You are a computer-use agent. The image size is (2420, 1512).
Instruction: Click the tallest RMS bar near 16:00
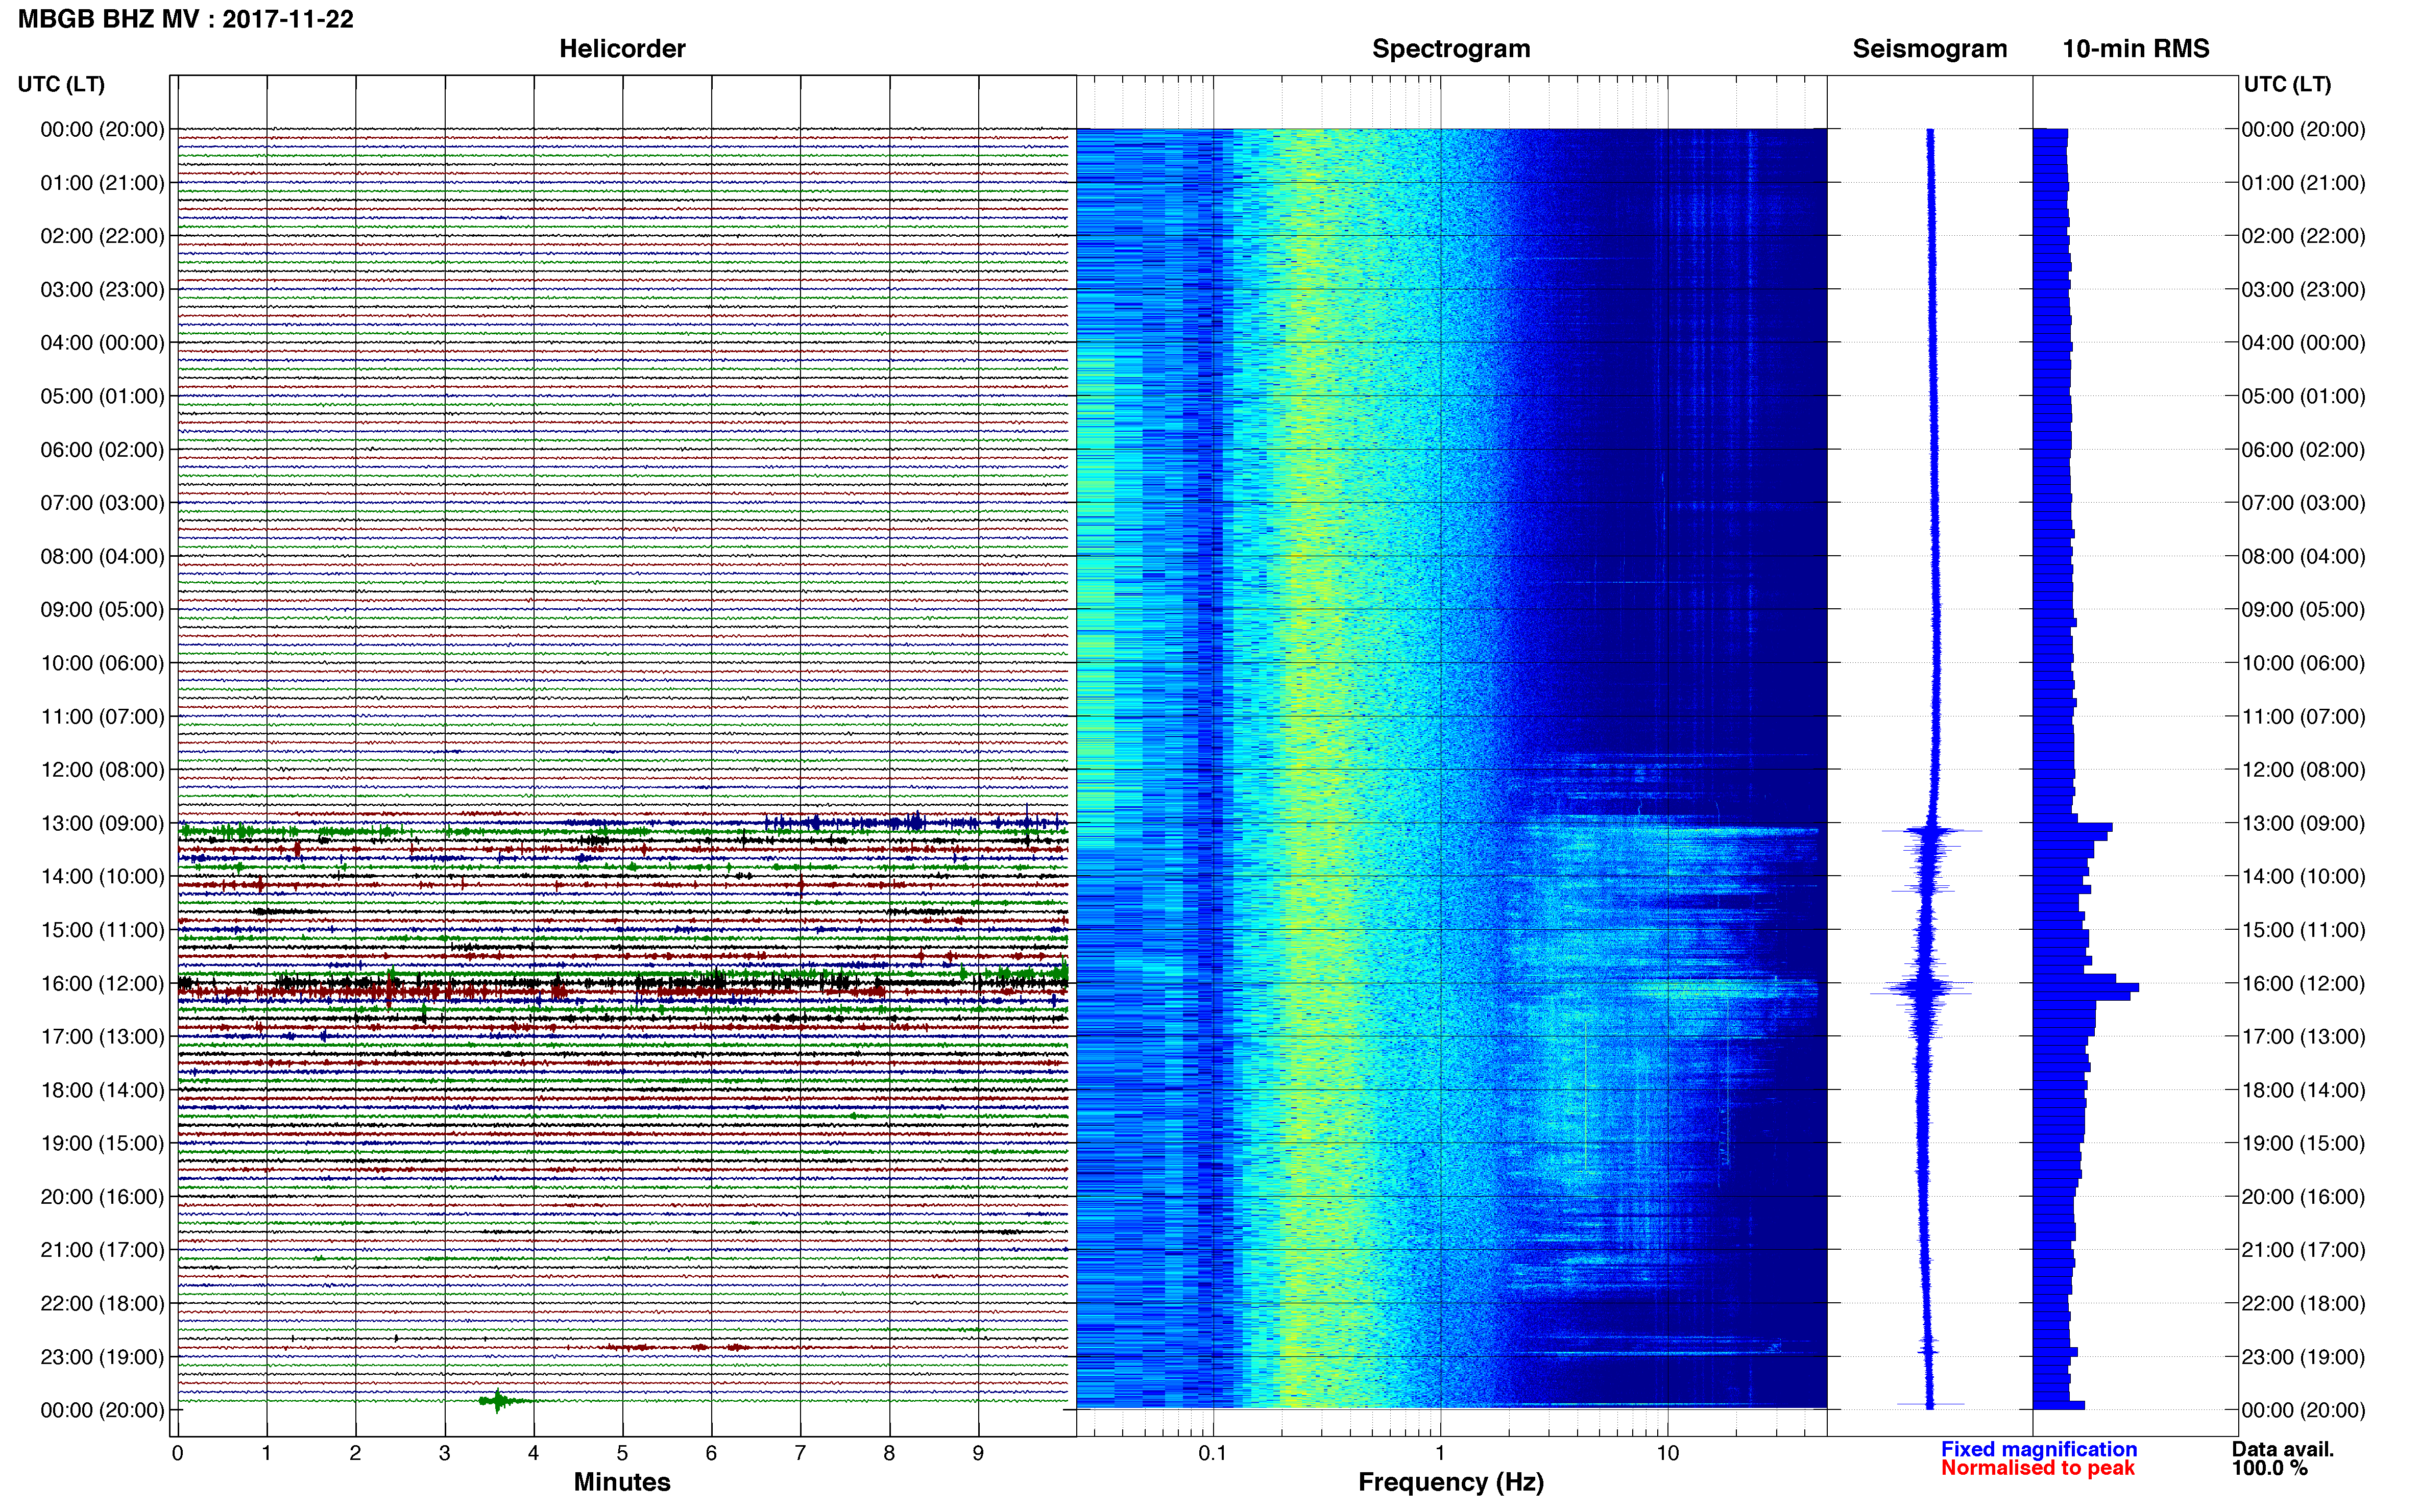tap(2086, 988)
